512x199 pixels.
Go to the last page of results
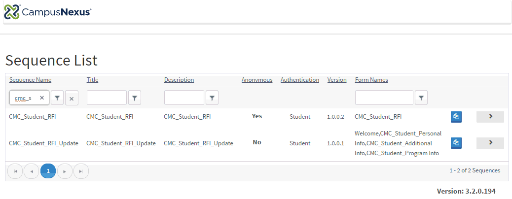[x=81, y=171]
